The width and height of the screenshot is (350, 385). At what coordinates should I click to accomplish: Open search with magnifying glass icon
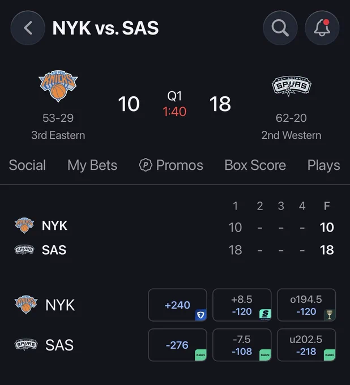coord(280,28)
